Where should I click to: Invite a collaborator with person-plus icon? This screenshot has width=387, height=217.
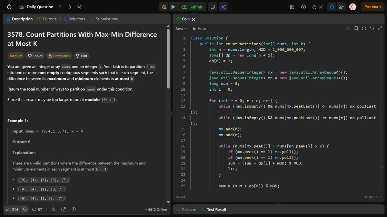coord(341,7)
